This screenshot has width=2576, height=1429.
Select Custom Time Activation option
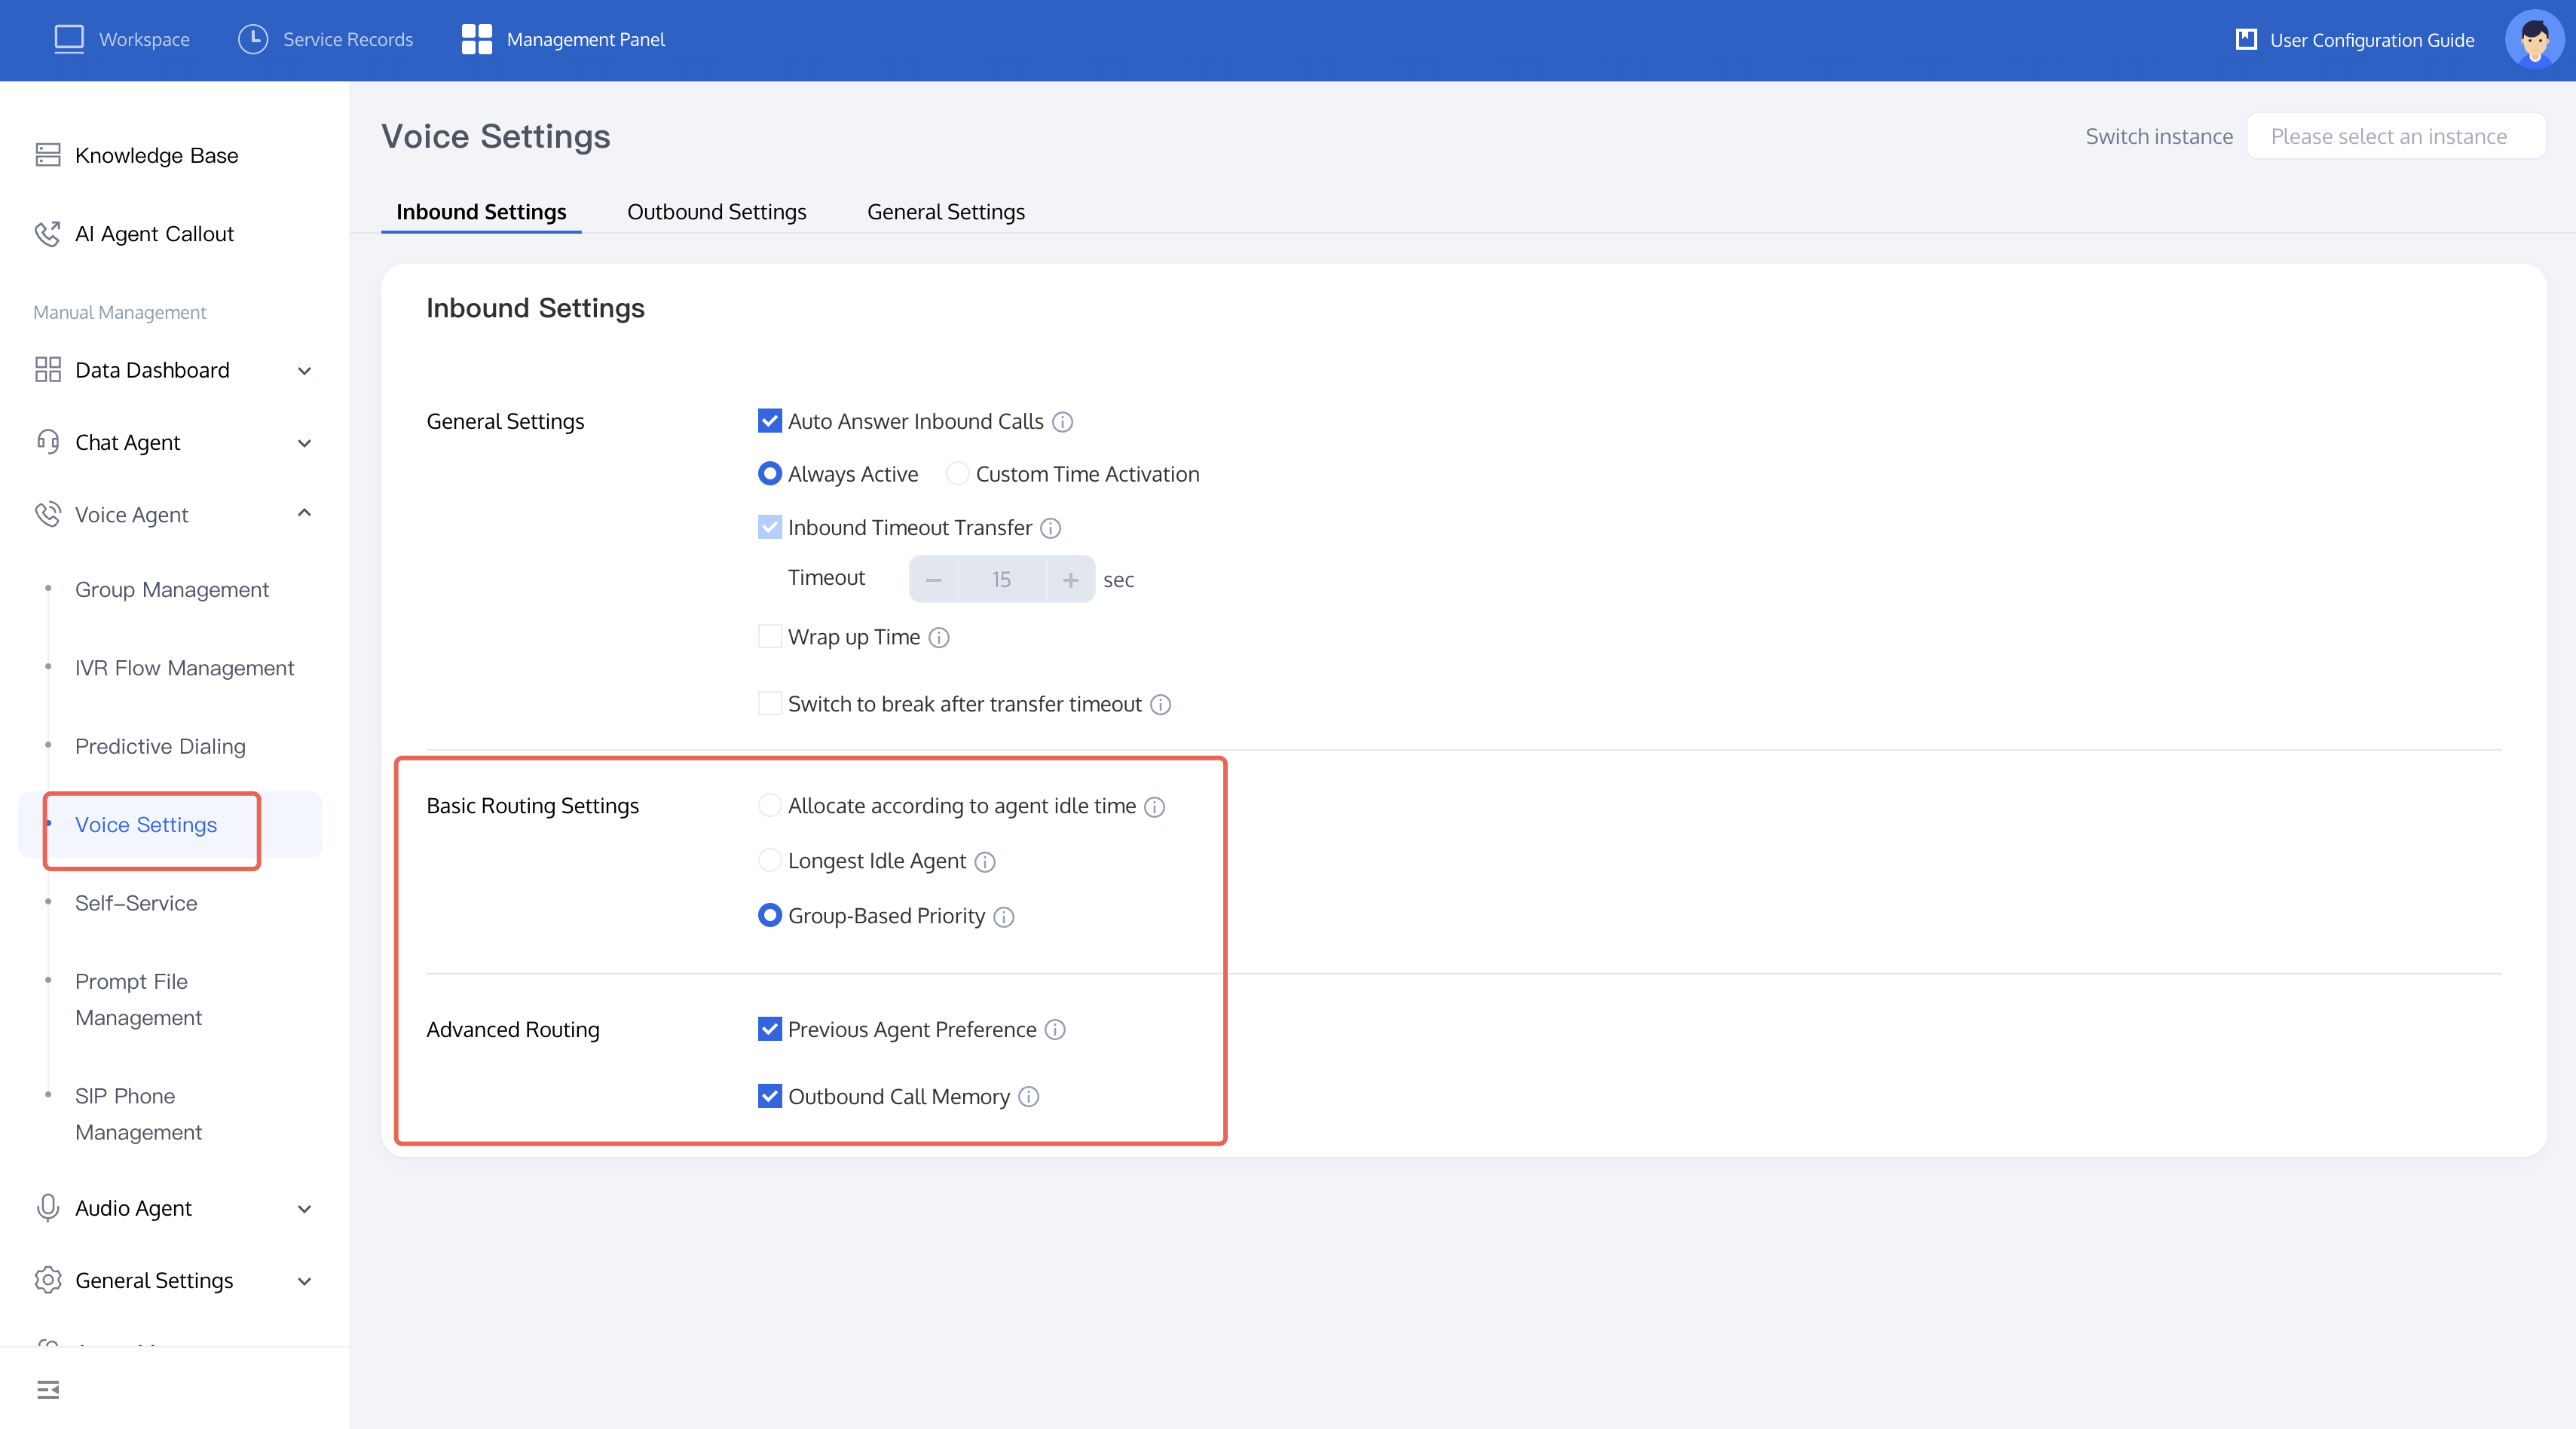click(x=957, y=474)
